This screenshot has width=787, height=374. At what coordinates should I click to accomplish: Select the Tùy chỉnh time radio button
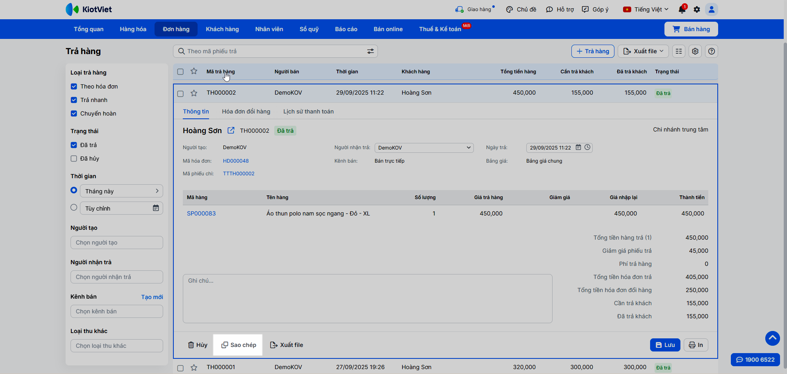click(74, 208)
